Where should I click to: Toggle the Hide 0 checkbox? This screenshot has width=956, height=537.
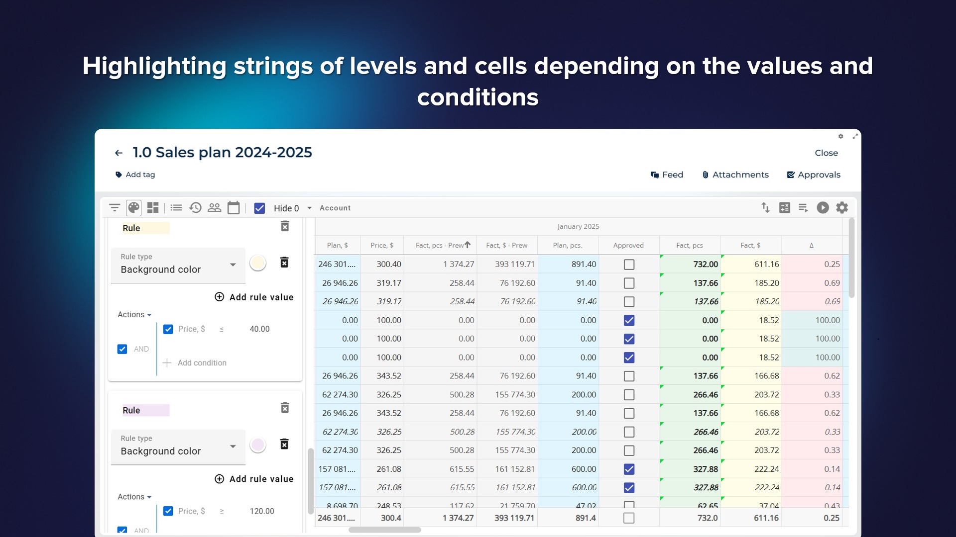pos(259,208)
